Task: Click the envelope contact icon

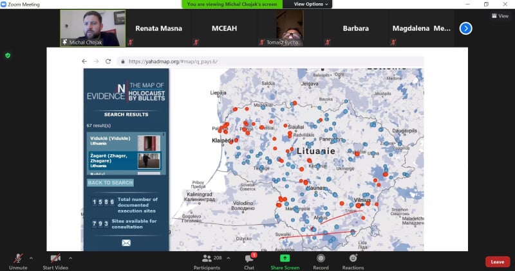Action: point(126,243)
